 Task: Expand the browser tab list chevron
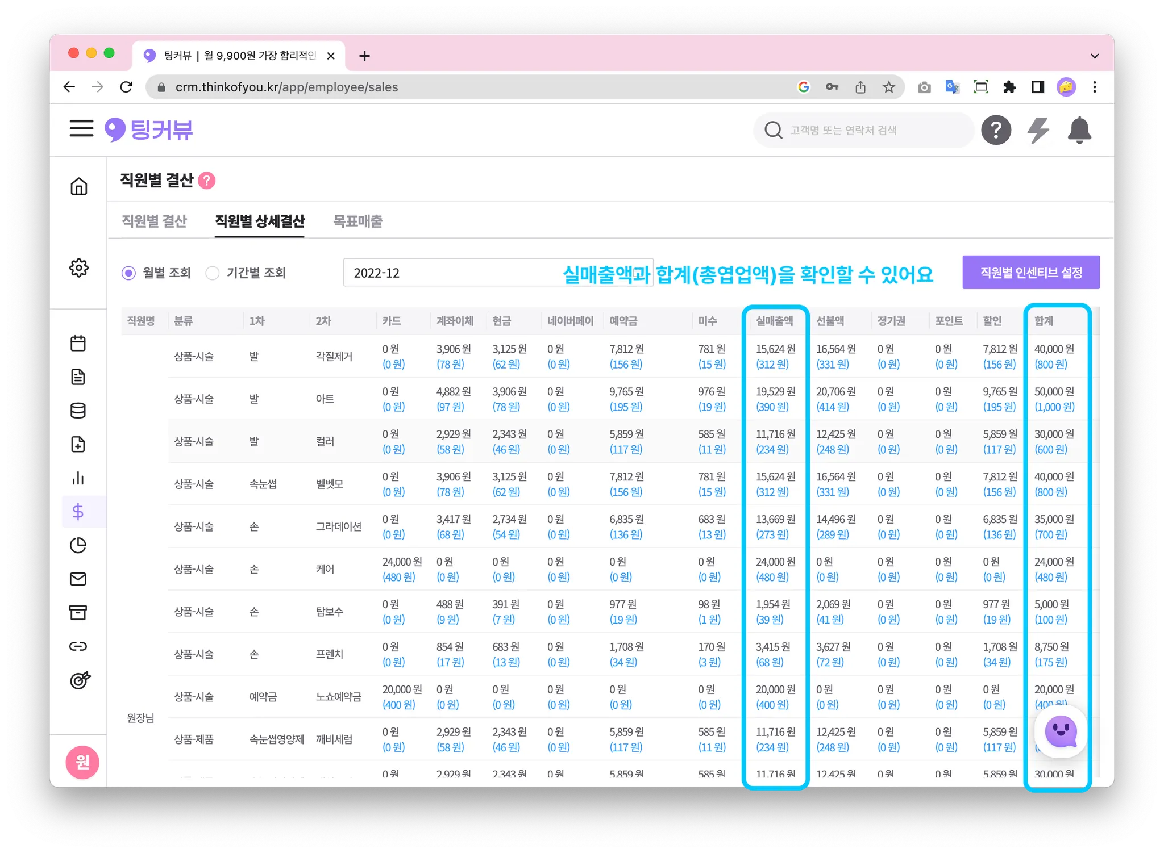pyautogui.click(x=1094, y=56)
